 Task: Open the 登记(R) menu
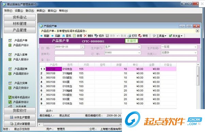30,11
